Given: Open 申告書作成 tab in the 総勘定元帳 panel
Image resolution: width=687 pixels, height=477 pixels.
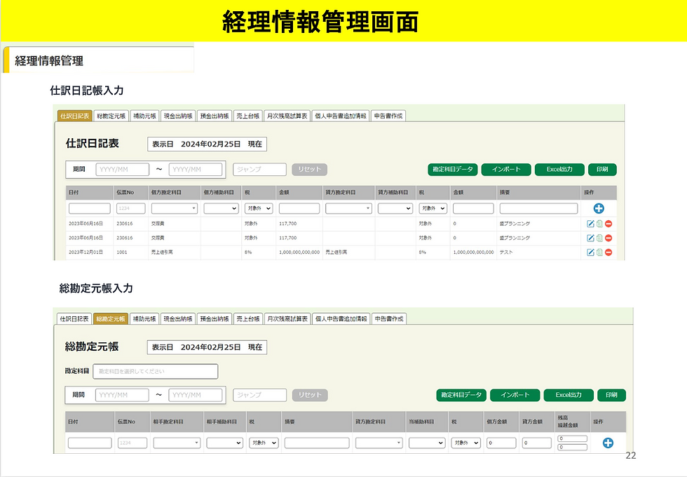Looking at the screenshot, I should 389,318.
